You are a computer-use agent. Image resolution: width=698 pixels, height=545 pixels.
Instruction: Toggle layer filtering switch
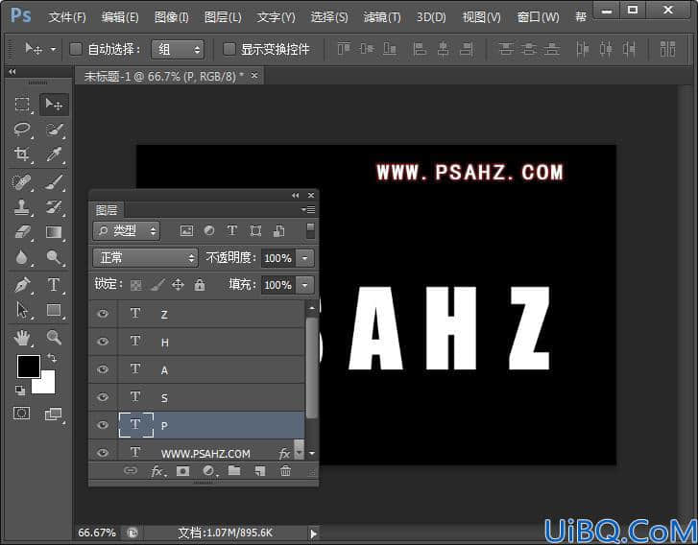(310, 230)
